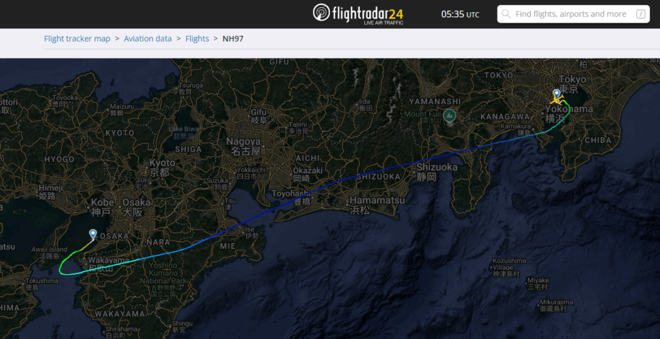Select the yellow airplane icon near Tokyo

(558, 100)
